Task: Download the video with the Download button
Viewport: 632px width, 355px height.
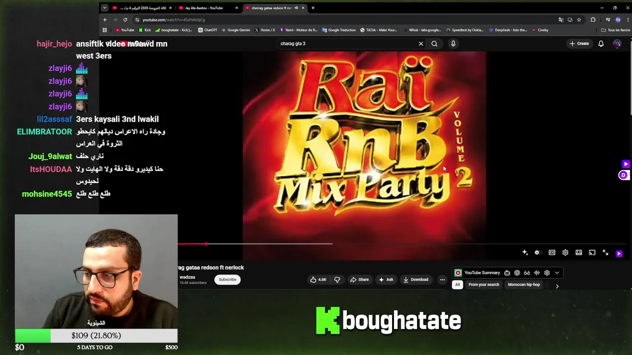Action: 416,280
